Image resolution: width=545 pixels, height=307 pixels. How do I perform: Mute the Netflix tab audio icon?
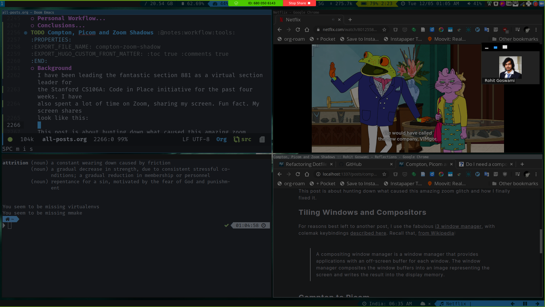coord(333,20)
